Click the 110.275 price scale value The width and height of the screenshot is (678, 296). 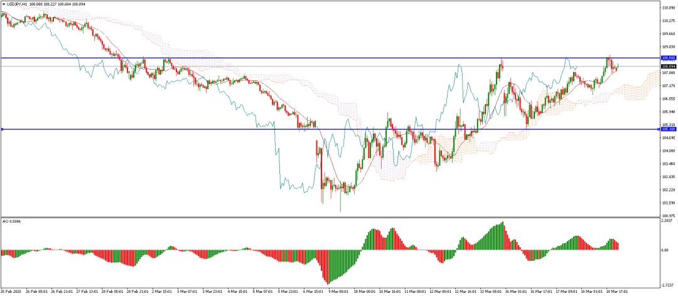tap(668, 21)
